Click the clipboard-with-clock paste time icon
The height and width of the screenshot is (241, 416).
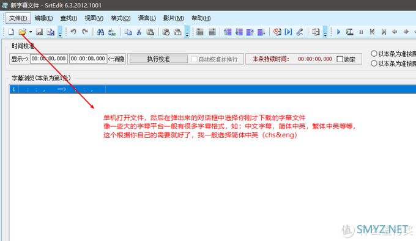click(x=166, y=32)
